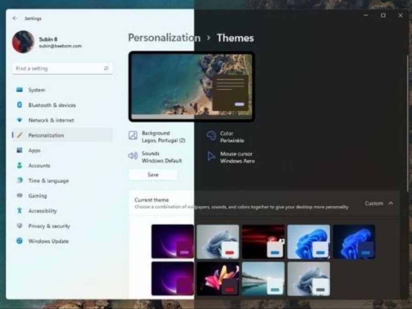Click the Windows Update icon

[x=19, y=241]
